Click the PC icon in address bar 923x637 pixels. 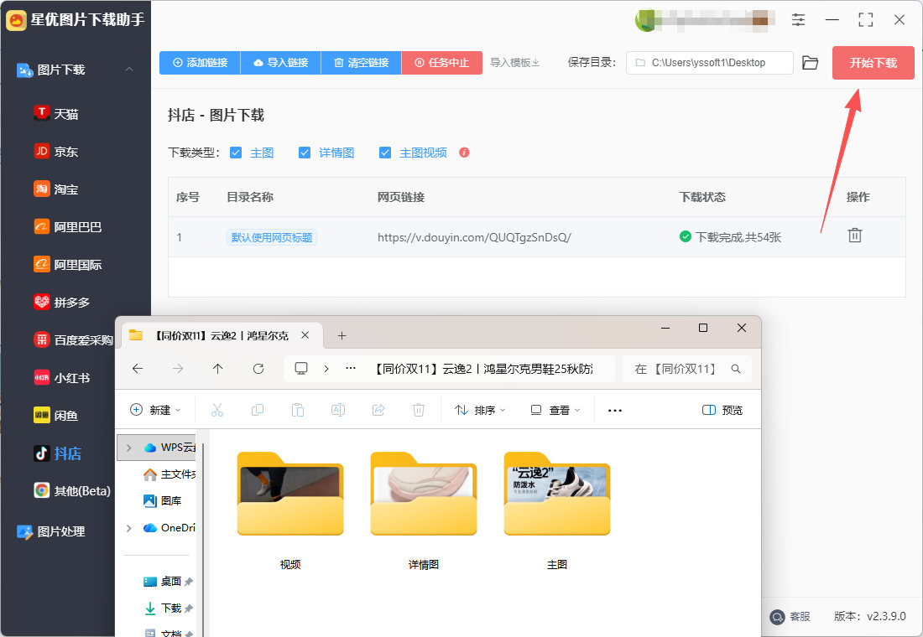point(300,368)
